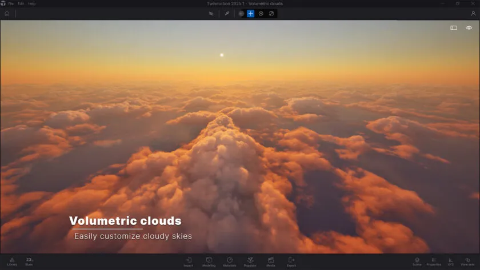Select the Populate tab

[x=250, y=261]
